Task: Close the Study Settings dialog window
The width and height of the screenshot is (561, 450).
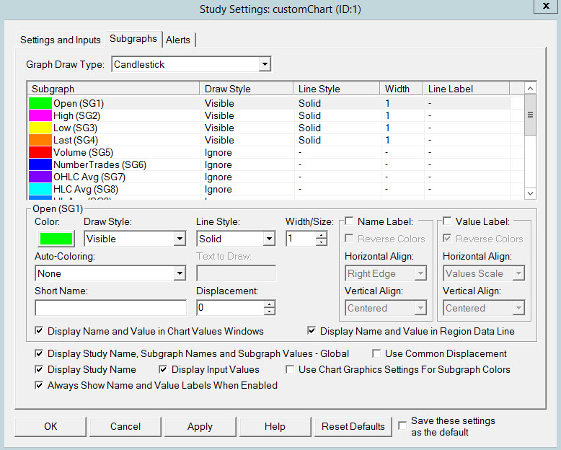Action: click(547, 7)
